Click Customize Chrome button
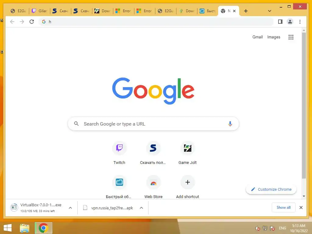Screen dimensions: 312x234 271,189
